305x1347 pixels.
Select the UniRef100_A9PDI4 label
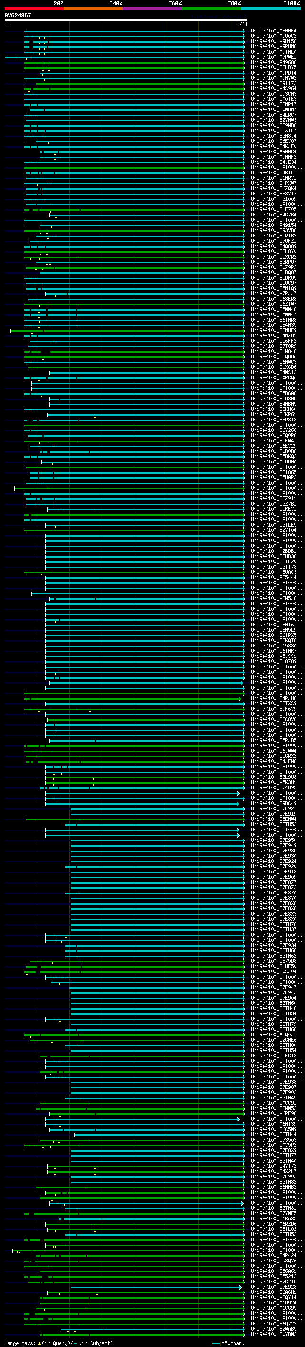[x=274, y=73]
